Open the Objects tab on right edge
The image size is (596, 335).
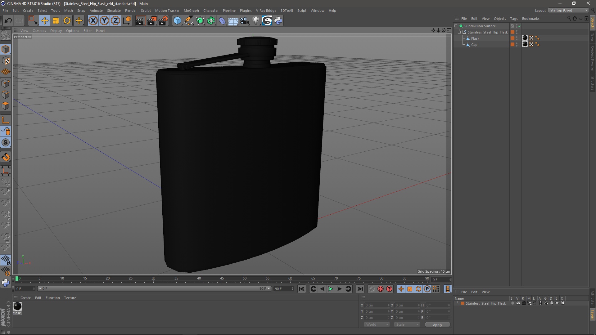point(593,23)
